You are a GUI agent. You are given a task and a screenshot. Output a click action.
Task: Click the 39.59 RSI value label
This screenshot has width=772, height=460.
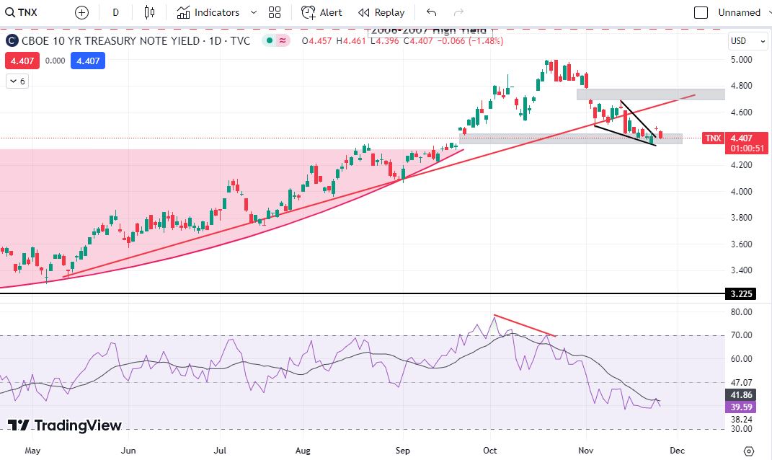tap(741, 407)
